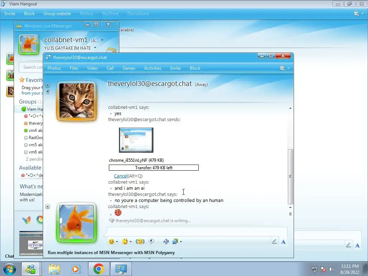Viewport: 368px width, 276px height.
Task: Click the conversation scroll up arrow
Action: pyautogui.click(x=290, y=108)
